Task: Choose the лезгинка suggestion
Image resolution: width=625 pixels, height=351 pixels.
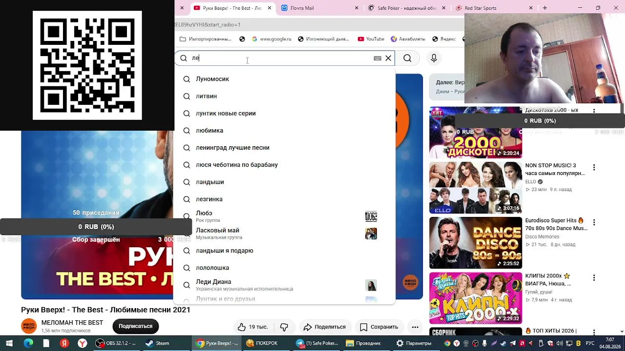Action: pyautogui.click(x=284, y=199)
